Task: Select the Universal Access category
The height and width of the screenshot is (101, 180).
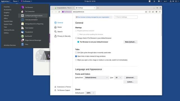Action: point(9,30)
